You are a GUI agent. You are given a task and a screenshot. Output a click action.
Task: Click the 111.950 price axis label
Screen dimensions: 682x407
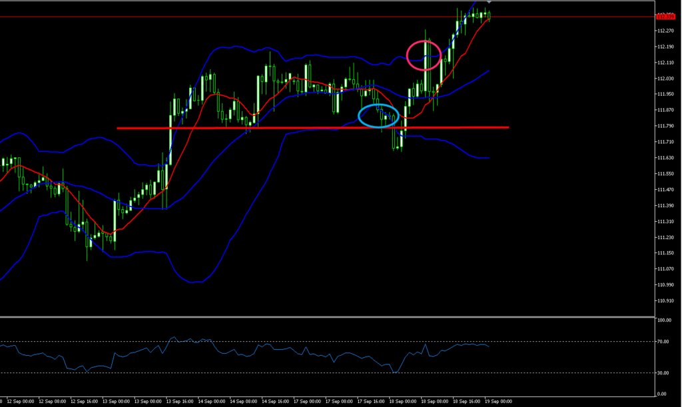point(666,94)
